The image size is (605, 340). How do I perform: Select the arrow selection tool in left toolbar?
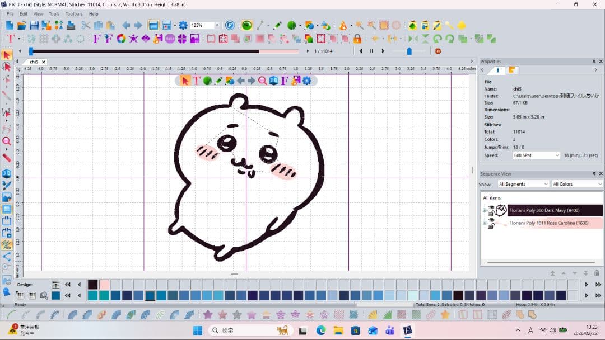click(7, 55)
